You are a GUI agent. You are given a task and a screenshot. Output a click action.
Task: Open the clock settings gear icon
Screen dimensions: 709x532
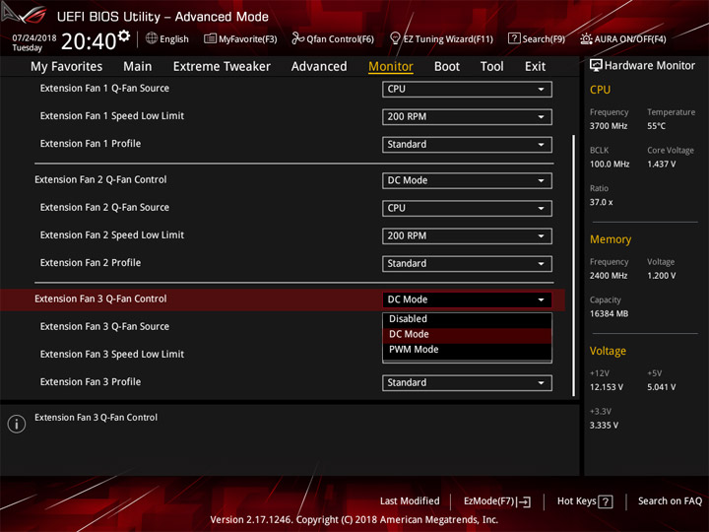[124, 35]
